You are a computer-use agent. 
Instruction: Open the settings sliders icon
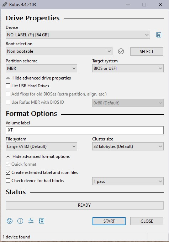pos(31,221)
